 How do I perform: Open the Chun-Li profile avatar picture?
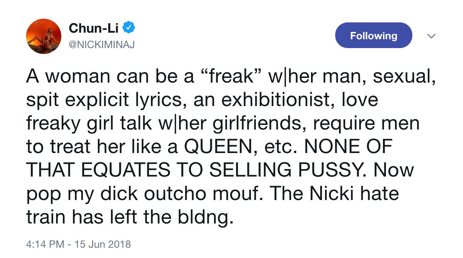pyautogui.click(x=44, y=36)
